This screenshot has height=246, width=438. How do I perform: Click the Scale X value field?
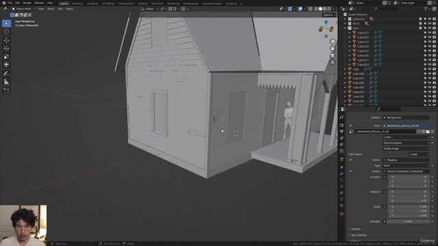click(x=409, y=206)
